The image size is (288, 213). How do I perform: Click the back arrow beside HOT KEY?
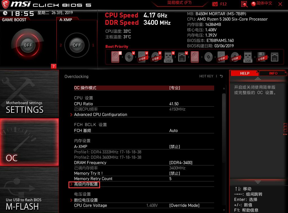(x=221, y=76)
